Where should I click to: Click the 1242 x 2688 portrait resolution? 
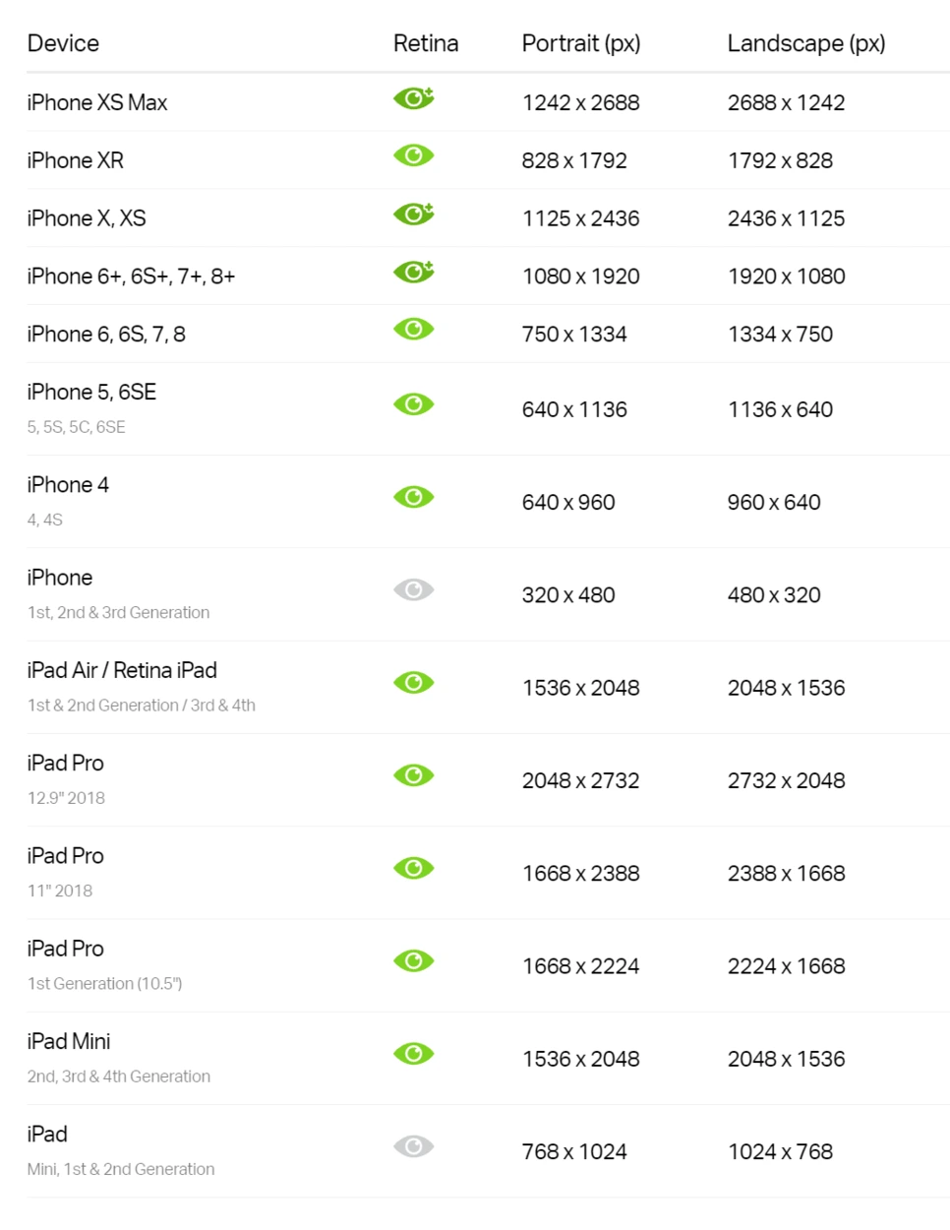581,102
